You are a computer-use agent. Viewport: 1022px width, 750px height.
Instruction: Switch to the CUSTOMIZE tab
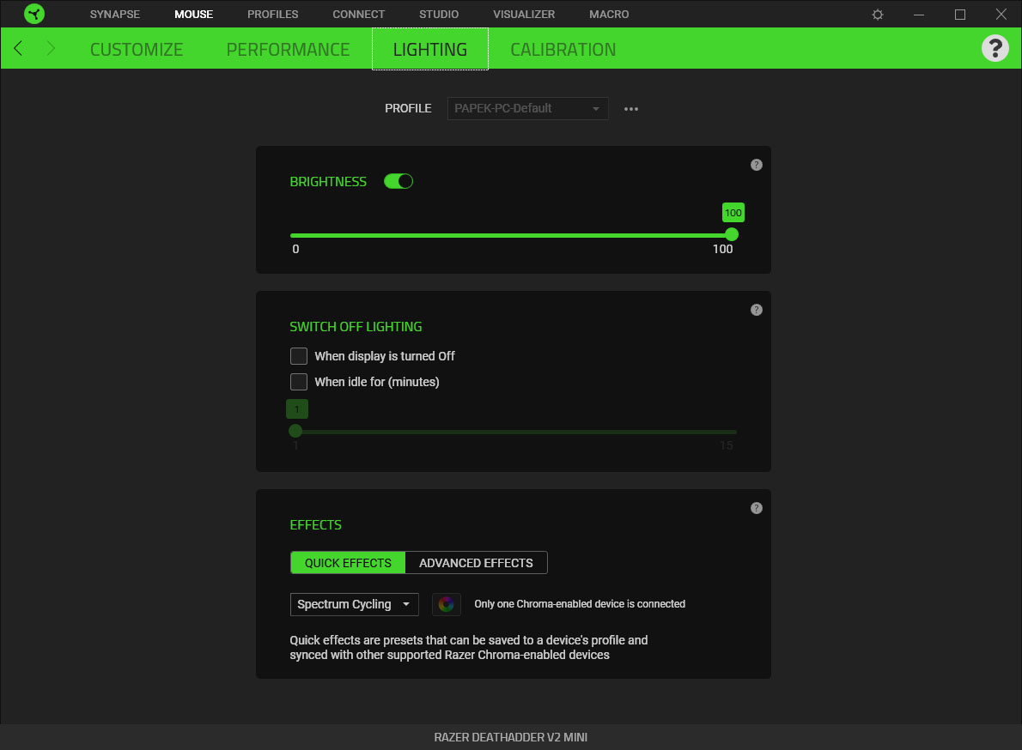[x=137, y=50]
